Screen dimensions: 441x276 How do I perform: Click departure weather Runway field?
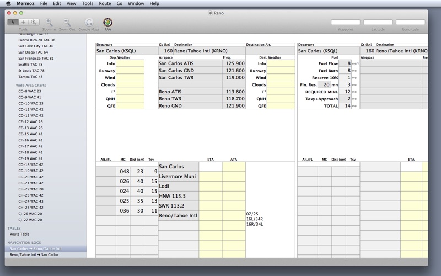(130, 71)
